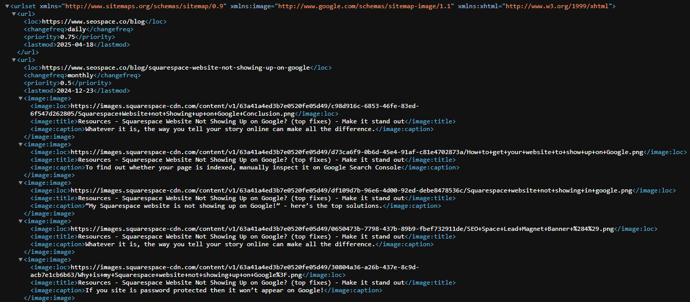Click the loc text https://www.seospace.co/blog

click(x=93, y=21)
